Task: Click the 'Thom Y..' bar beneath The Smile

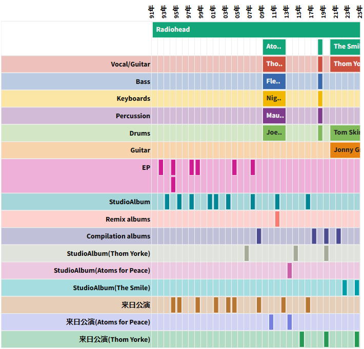Action: tap(346, 64)
